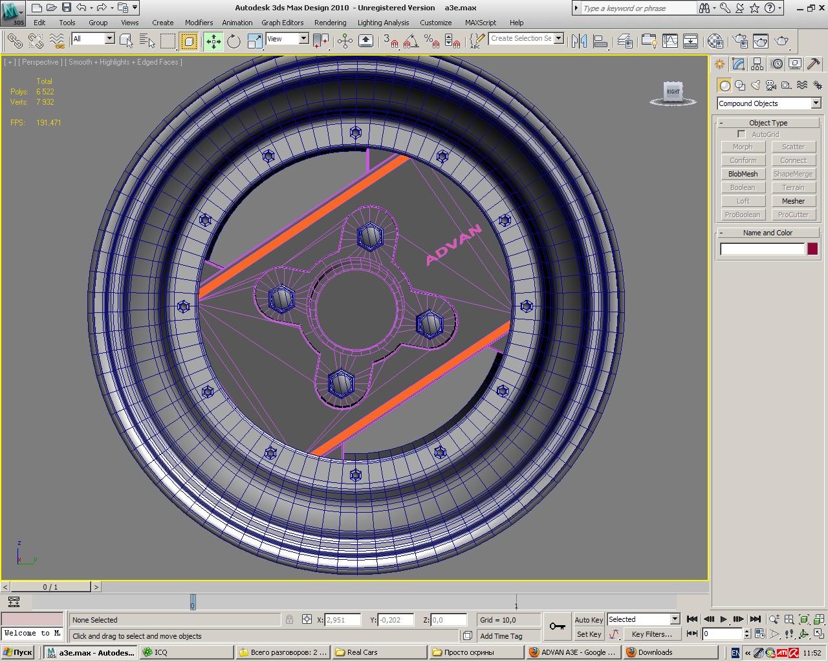Activate the Select Object arrow tool

tap(126, 41)
